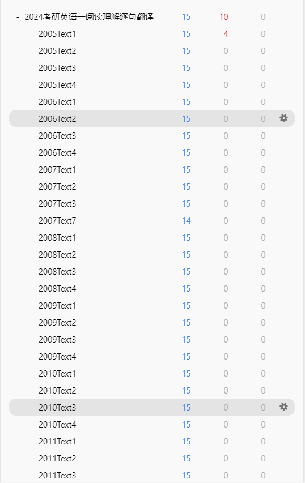Viewport: 305px width, 483px height.
Task: Open the 2010Text3 deck
Action: coord(57,408)
